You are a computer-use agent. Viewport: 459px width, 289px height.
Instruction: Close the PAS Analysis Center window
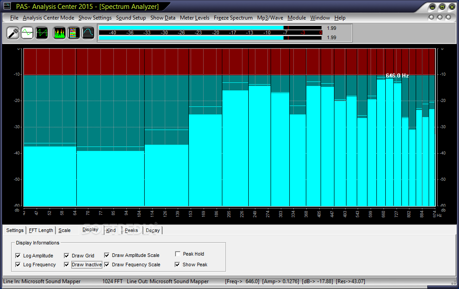click(x=452, y=7)
